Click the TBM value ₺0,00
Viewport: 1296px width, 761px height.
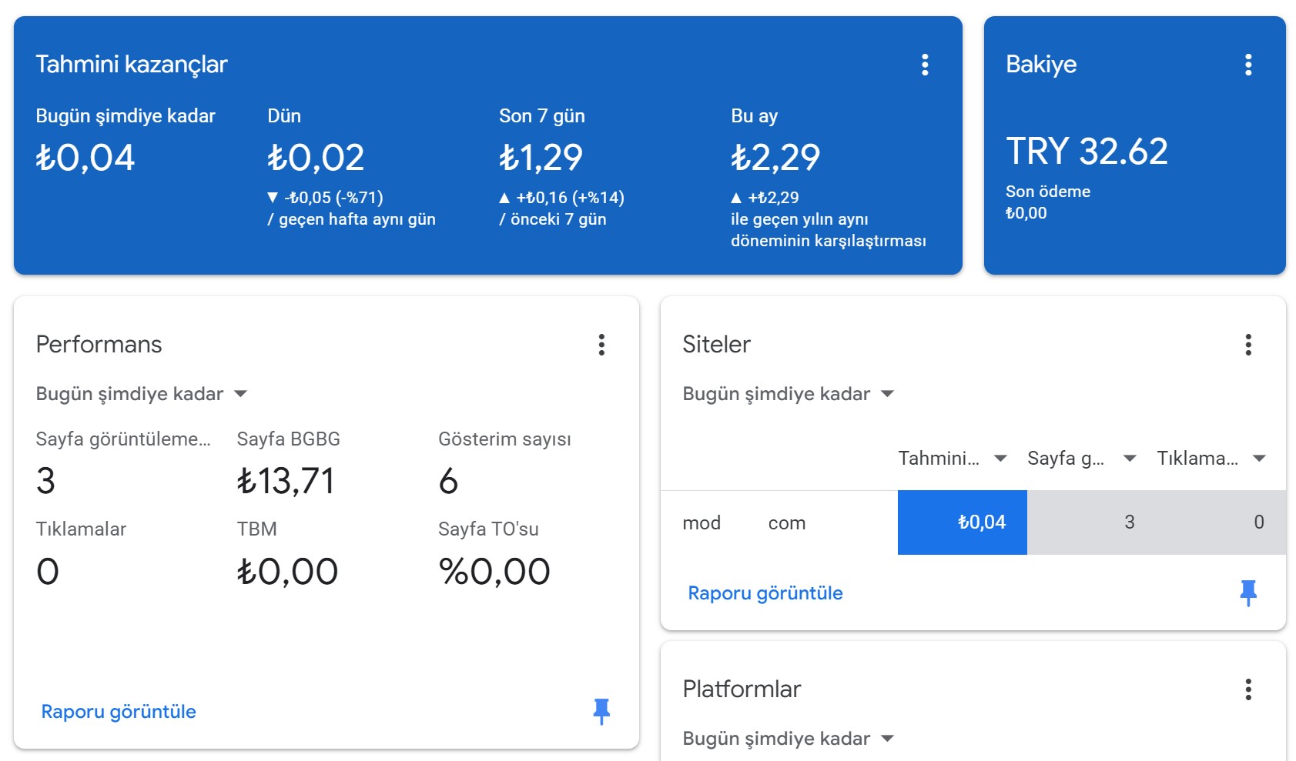(x=287, y=572)
